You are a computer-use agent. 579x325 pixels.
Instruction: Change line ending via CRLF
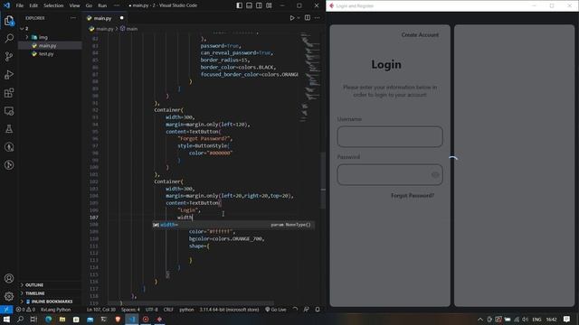pyautogui.click(x=168, y=310)
